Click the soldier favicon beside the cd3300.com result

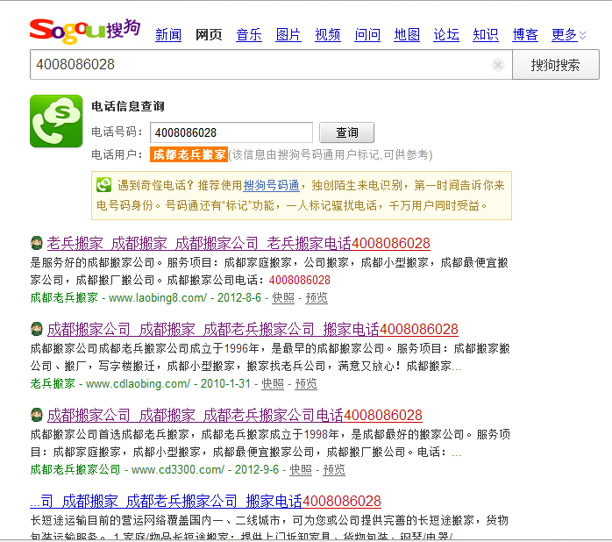37,415
